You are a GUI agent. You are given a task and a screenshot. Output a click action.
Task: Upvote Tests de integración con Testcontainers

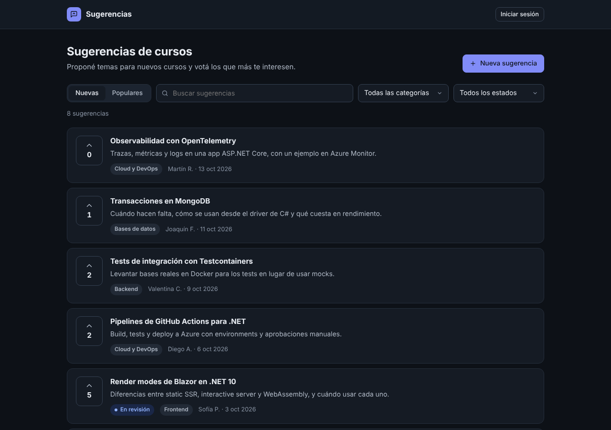(x=89, y=271)
